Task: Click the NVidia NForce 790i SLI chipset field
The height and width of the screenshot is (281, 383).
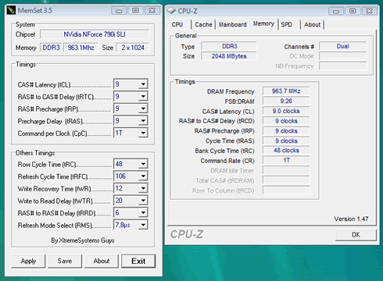Action: coord(95,34)
